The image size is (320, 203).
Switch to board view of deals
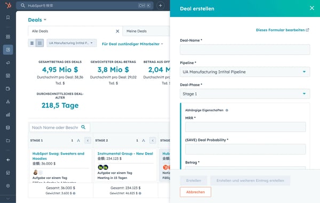[x=40, y=43]
